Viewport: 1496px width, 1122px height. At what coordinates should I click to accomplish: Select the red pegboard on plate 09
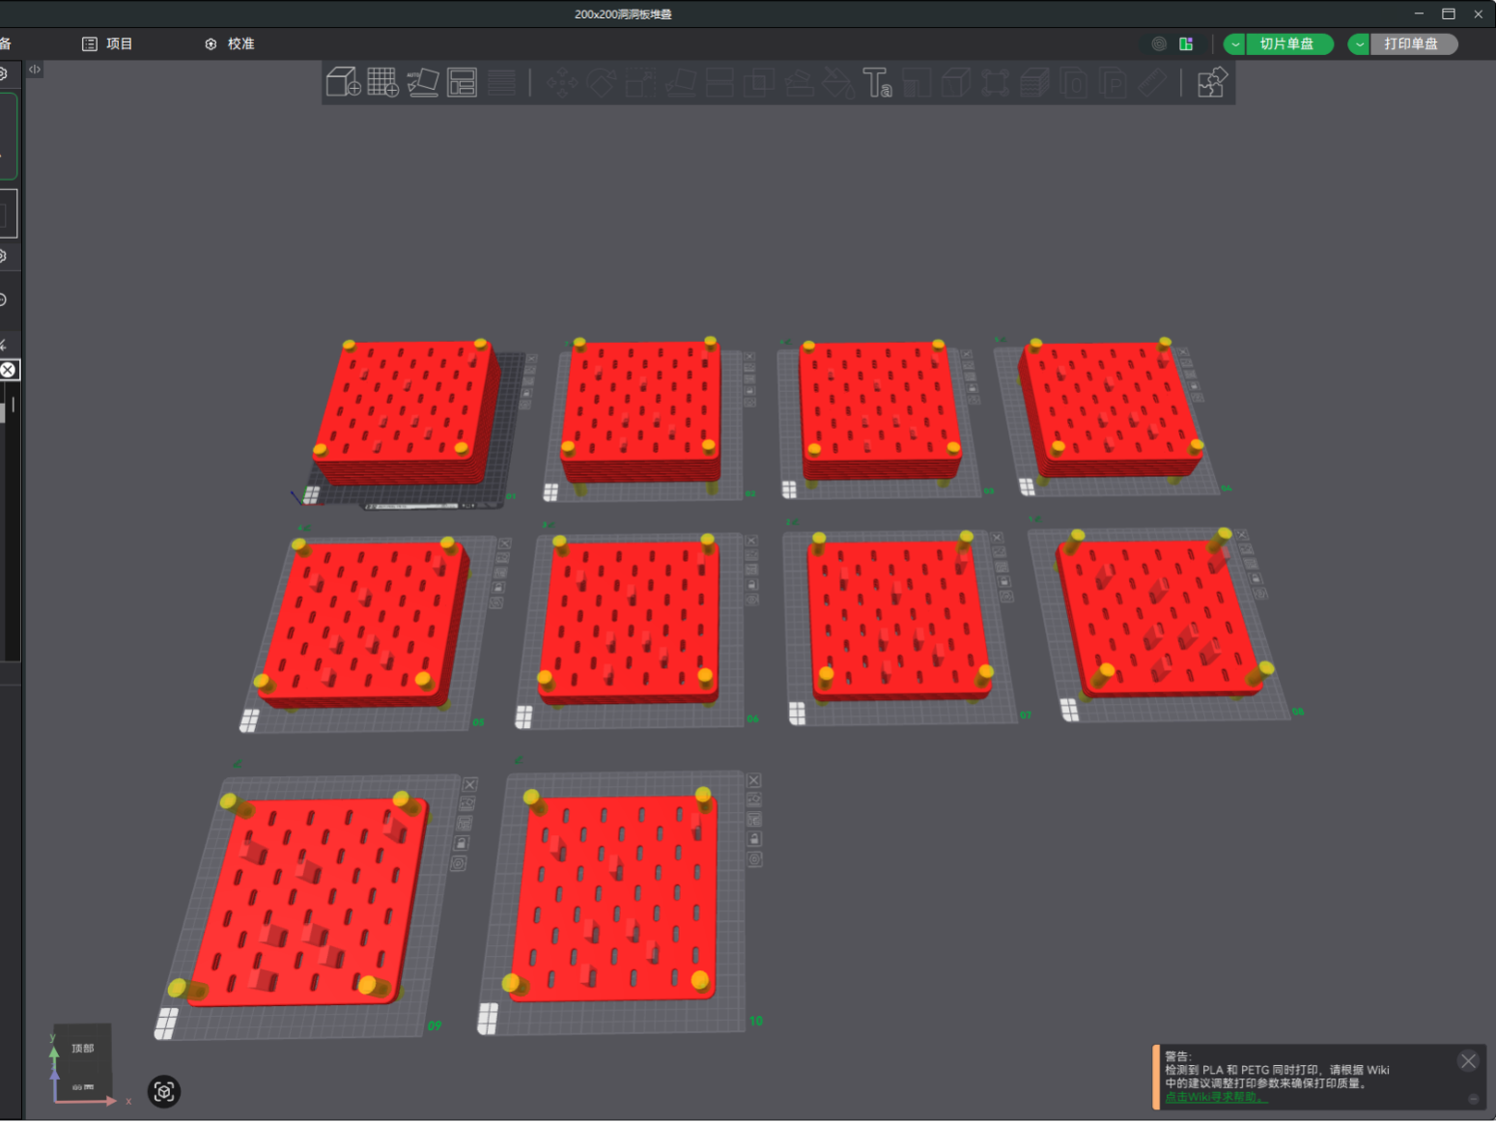click(309, 903)
